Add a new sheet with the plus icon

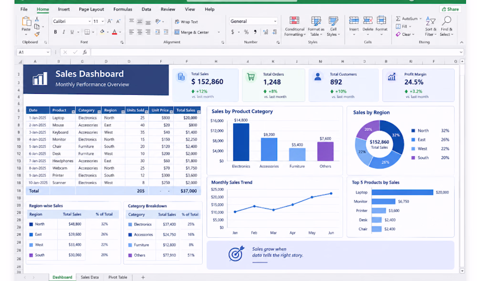143,277
